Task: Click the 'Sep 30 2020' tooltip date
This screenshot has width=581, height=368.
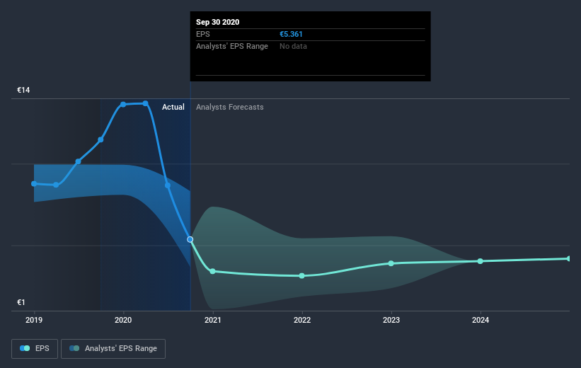Action: point(217,22)
